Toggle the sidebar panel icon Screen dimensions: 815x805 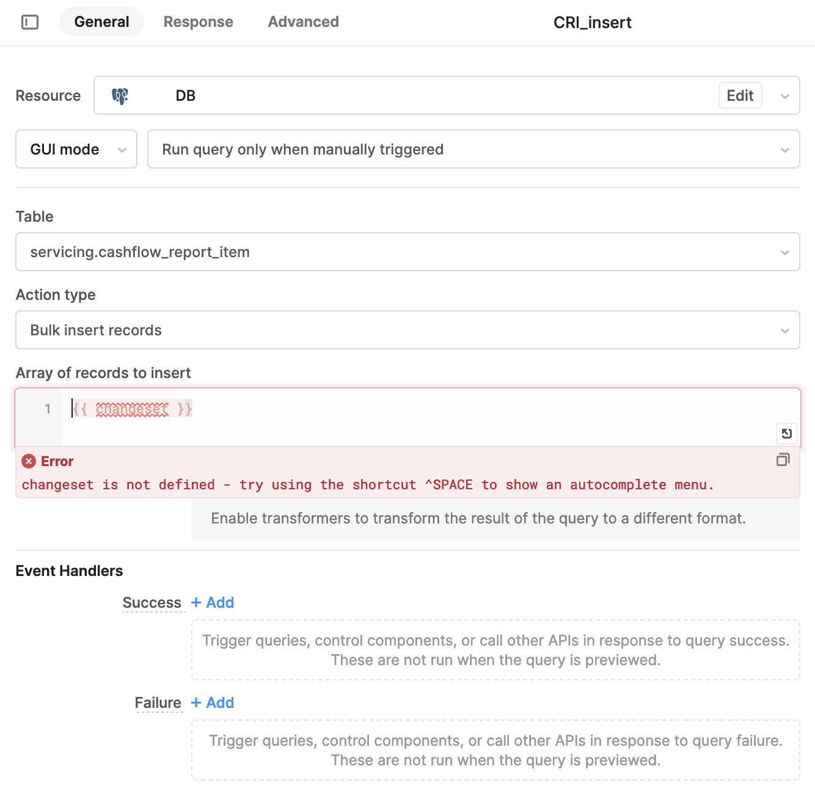(x=30, y=23)
